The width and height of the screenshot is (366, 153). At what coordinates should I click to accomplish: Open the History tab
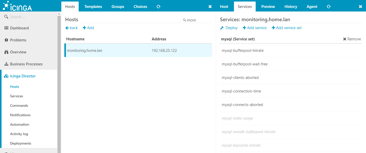point(291,6)
